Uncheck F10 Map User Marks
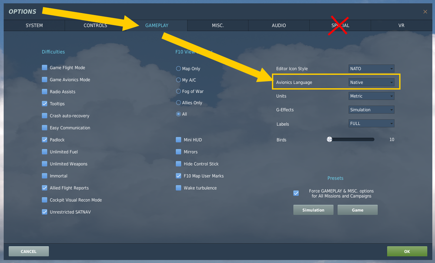This screenshot has width=435, height=263. pyautogui.click(x=178, y=176)
